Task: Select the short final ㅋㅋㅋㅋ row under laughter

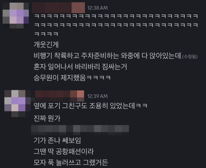Action: [x=46, y=34]
